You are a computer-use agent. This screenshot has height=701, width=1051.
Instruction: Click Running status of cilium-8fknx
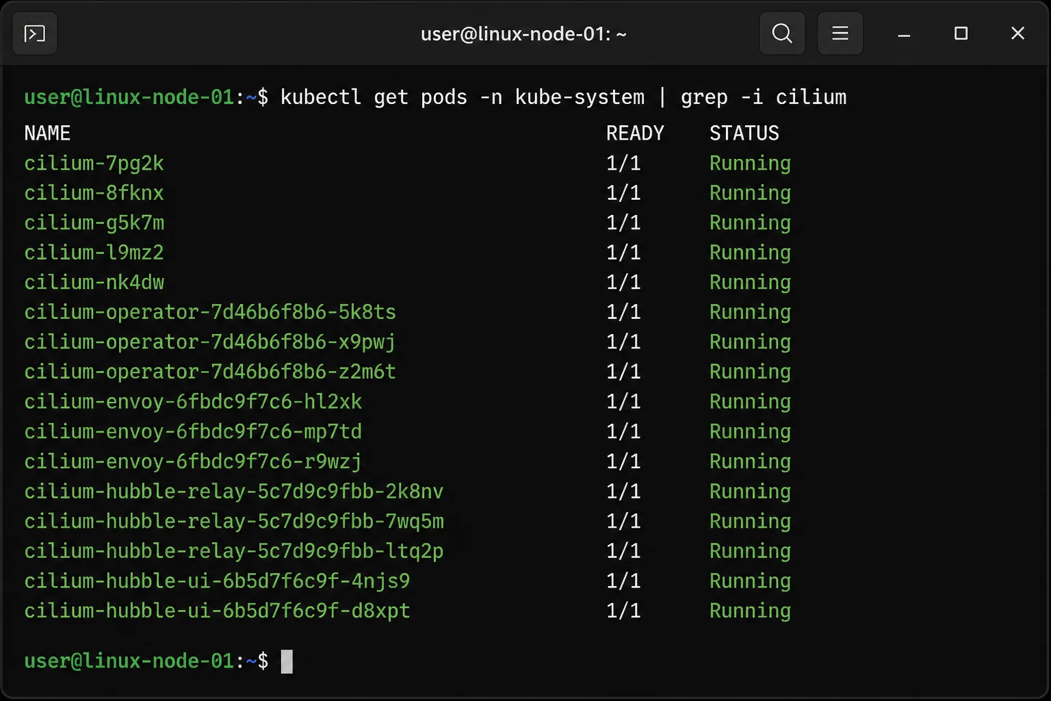(x=750, y=193)
